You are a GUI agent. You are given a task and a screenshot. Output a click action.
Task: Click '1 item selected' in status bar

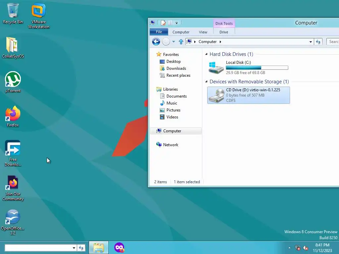click(187, 182)
